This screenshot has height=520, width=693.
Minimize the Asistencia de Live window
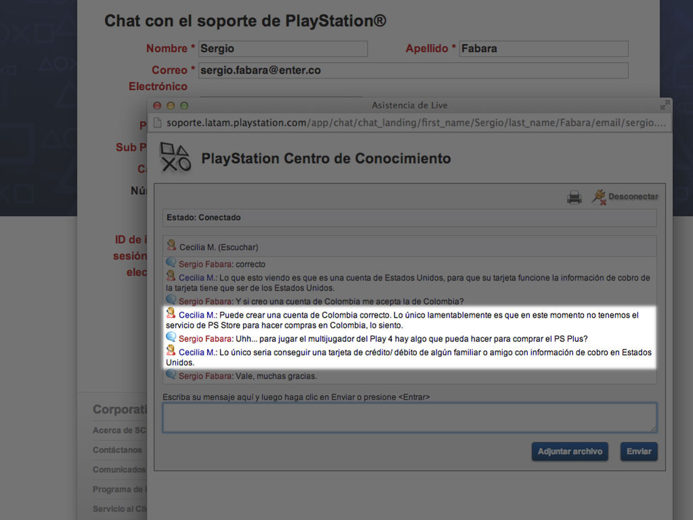tap(171, 106)
